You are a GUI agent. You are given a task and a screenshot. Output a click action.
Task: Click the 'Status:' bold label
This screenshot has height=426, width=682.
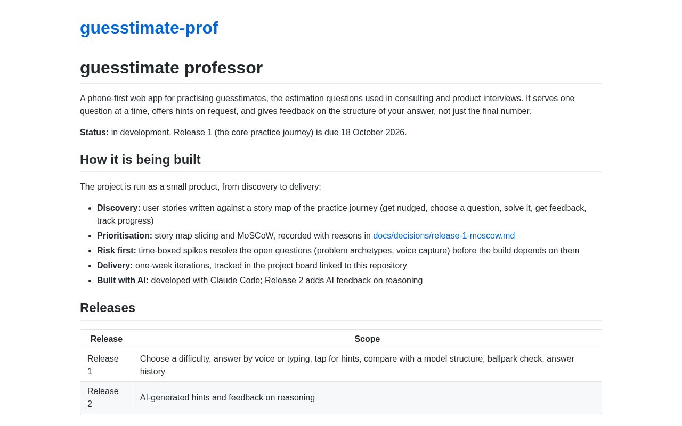click(x=94, y=132)
